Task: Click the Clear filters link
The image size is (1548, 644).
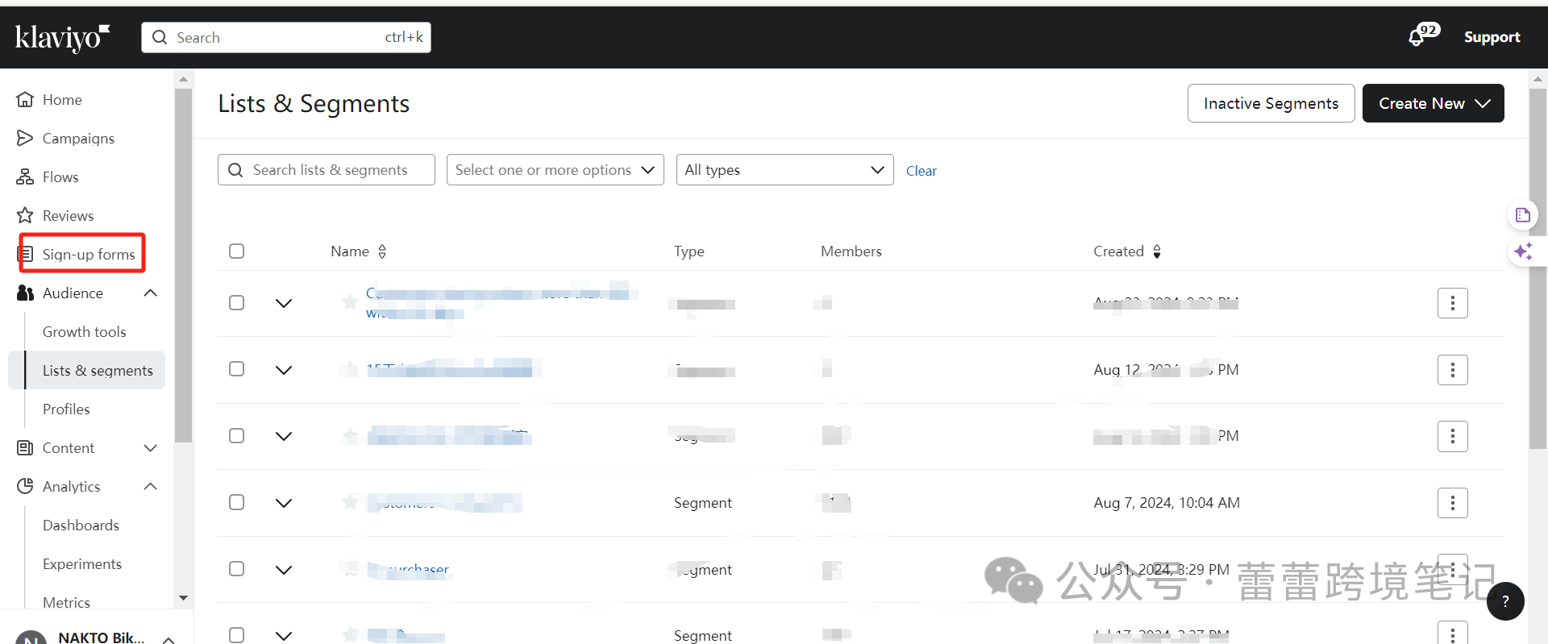Action: [921, 171]
